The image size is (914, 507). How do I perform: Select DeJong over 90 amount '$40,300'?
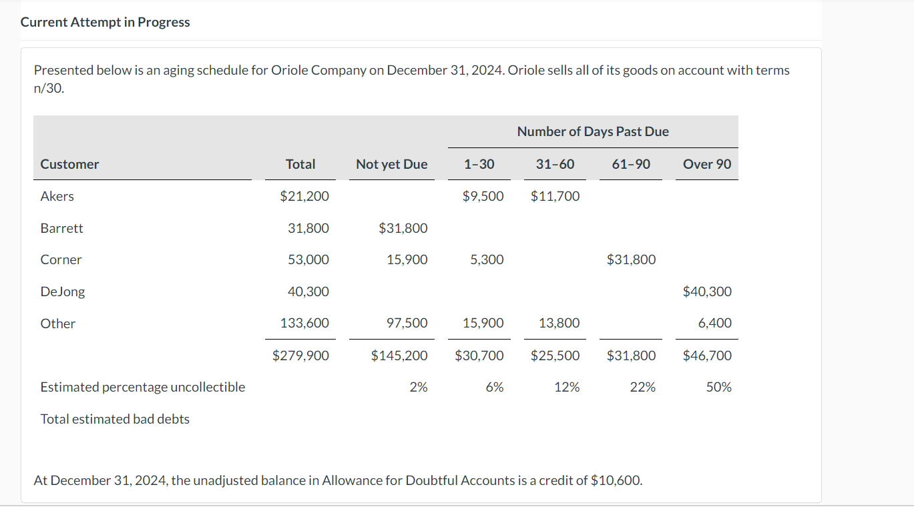point(708,292)
